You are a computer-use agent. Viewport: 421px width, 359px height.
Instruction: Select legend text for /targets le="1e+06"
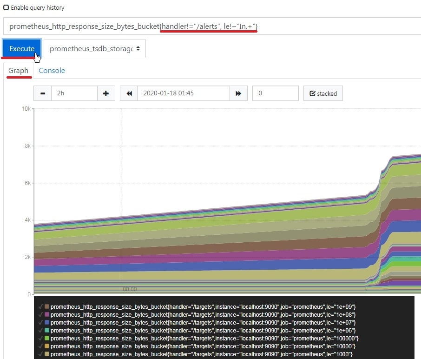(203, 330)
